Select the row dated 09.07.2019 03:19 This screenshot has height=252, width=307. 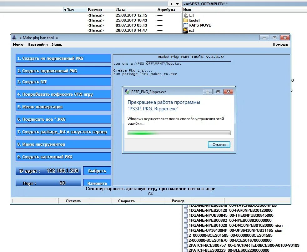[x=90, y=25]
